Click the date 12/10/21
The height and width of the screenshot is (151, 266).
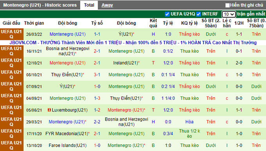(x=34, y=63)
